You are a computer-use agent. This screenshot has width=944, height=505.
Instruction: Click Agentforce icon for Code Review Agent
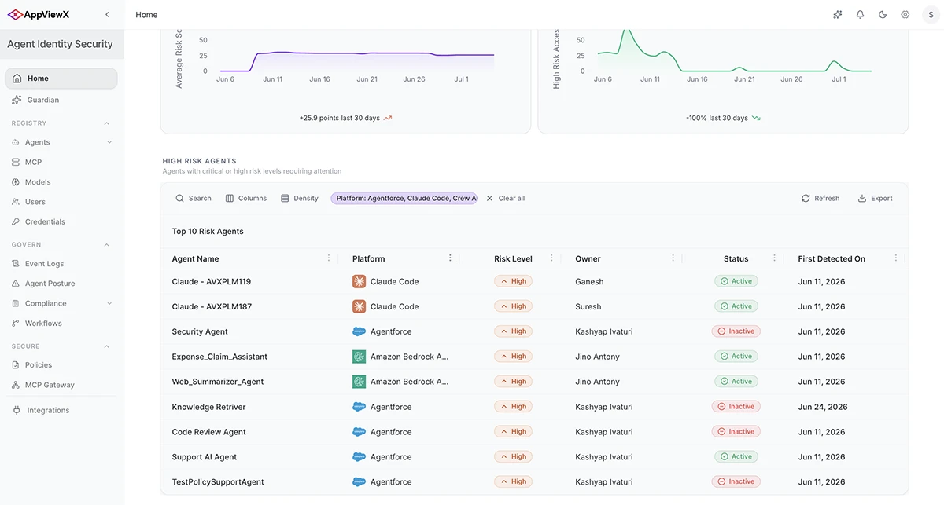359,432
